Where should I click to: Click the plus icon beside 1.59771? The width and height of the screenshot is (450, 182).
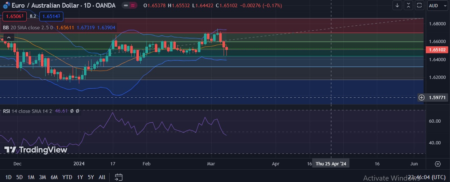421,97
